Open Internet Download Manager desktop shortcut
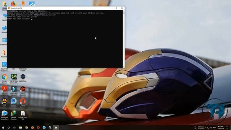This screenshot has width=231, height=130. tap(14, 113)
